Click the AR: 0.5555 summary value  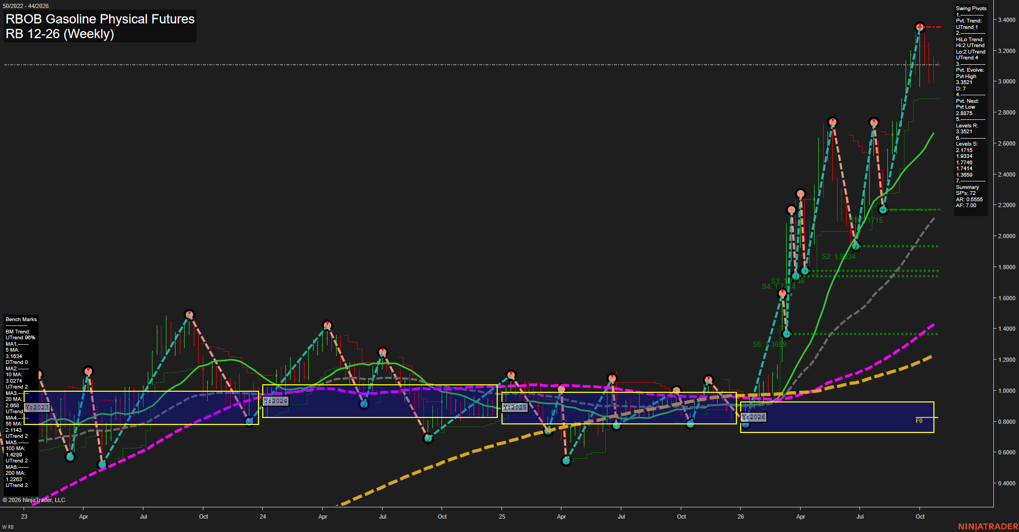969,200
